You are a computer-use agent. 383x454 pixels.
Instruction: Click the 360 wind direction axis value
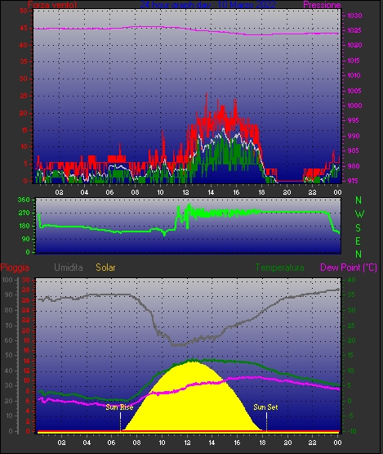(24, 200)
